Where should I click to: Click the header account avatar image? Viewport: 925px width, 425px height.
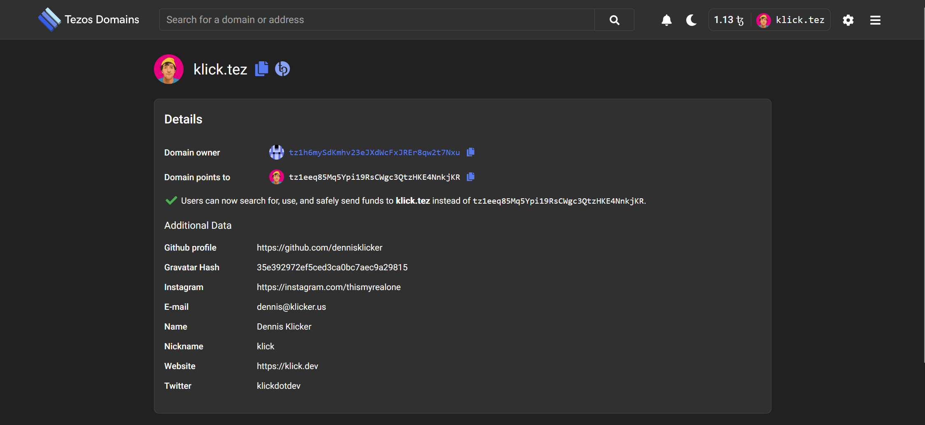click(x=764, y=20)
